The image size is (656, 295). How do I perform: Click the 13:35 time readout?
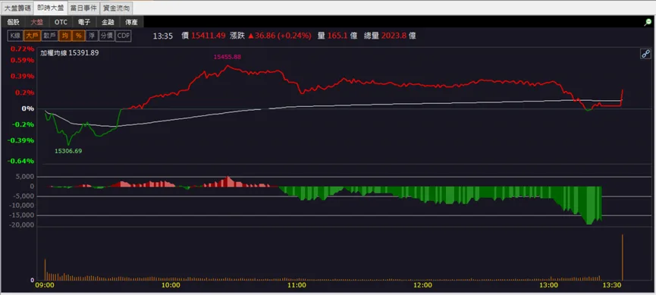[x=163, y=36]
